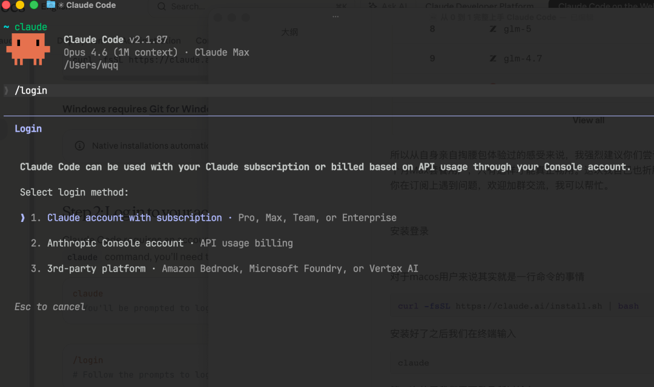Follow the View all link

pyautogui.click(x=588, y=120)
